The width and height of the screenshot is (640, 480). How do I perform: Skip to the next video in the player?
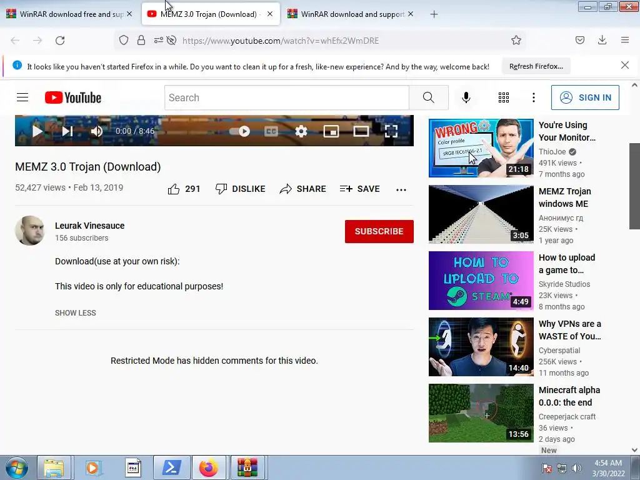[67, 131]
